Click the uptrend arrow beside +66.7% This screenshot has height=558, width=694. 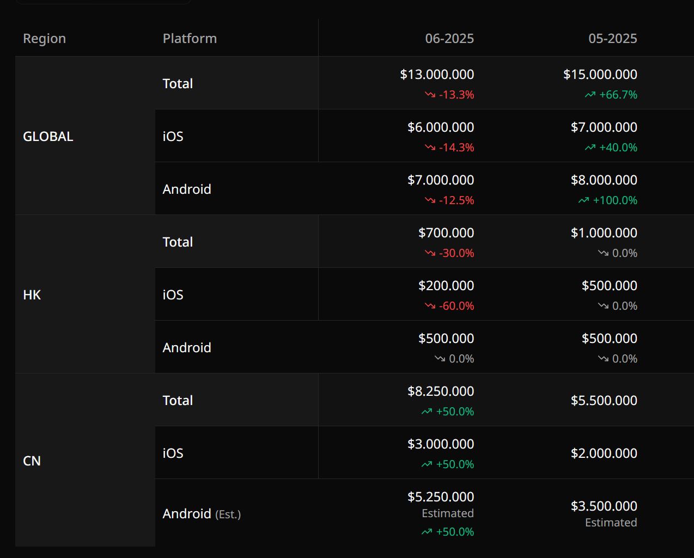(x=590, y=95)
